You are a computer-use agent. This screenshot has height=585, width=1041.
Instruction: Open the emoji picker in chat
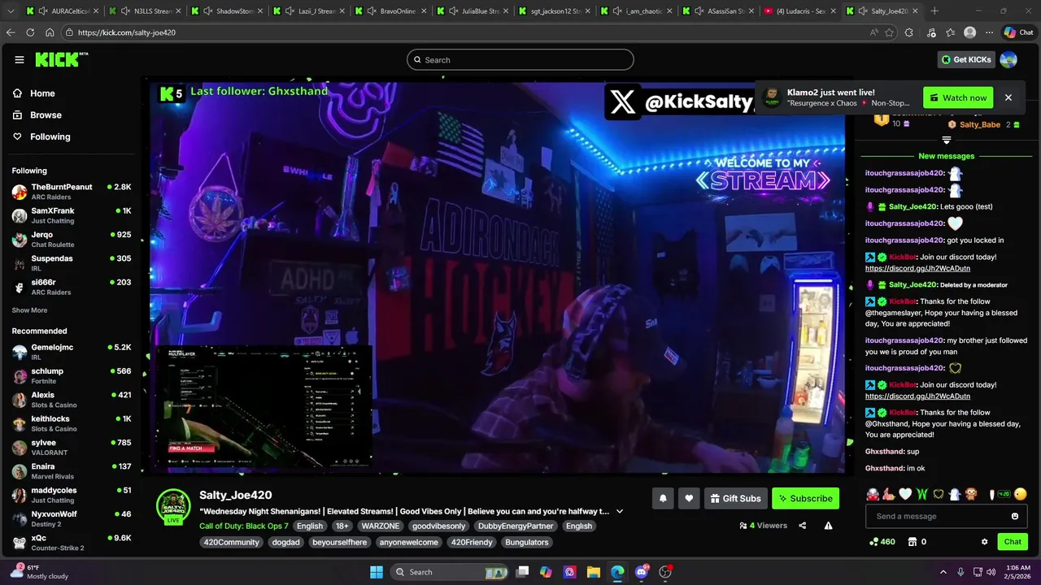(x=1015, y=516)
